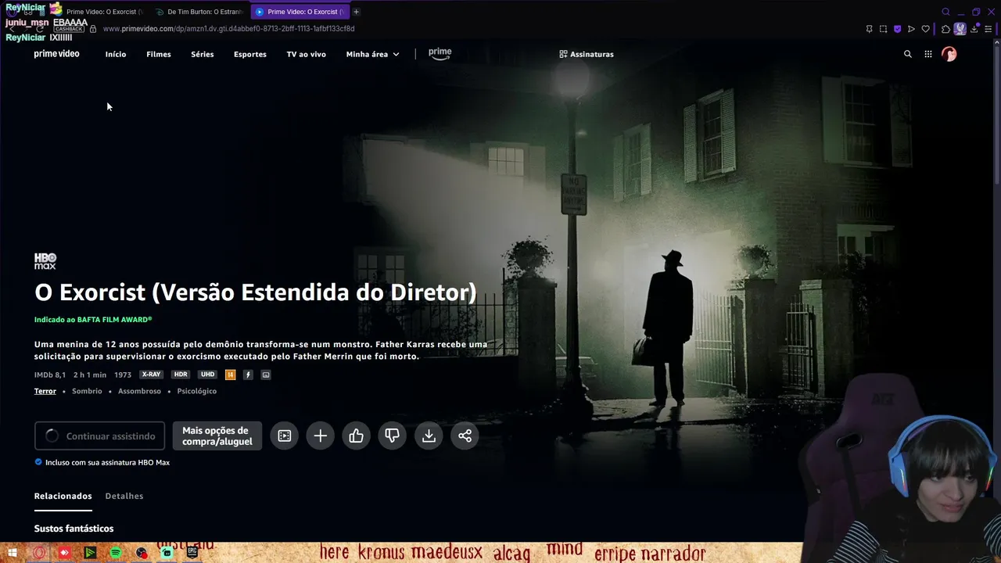Click the browser pin icon in address bar

pos(869,29)
